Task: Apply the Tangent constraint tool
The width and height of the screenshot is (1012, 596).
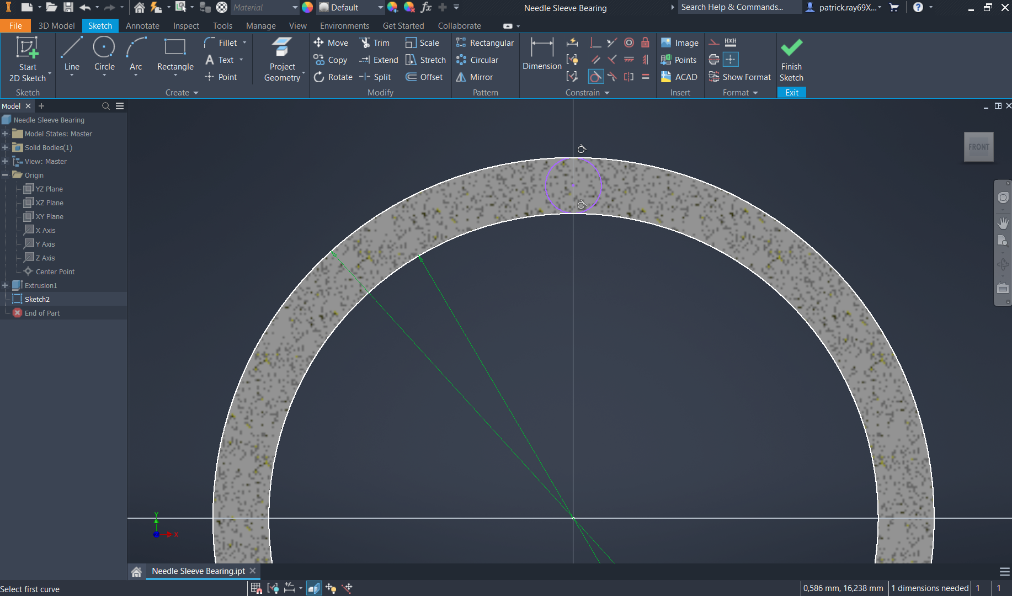Action: pyautogui.click(x=595, y=77)
